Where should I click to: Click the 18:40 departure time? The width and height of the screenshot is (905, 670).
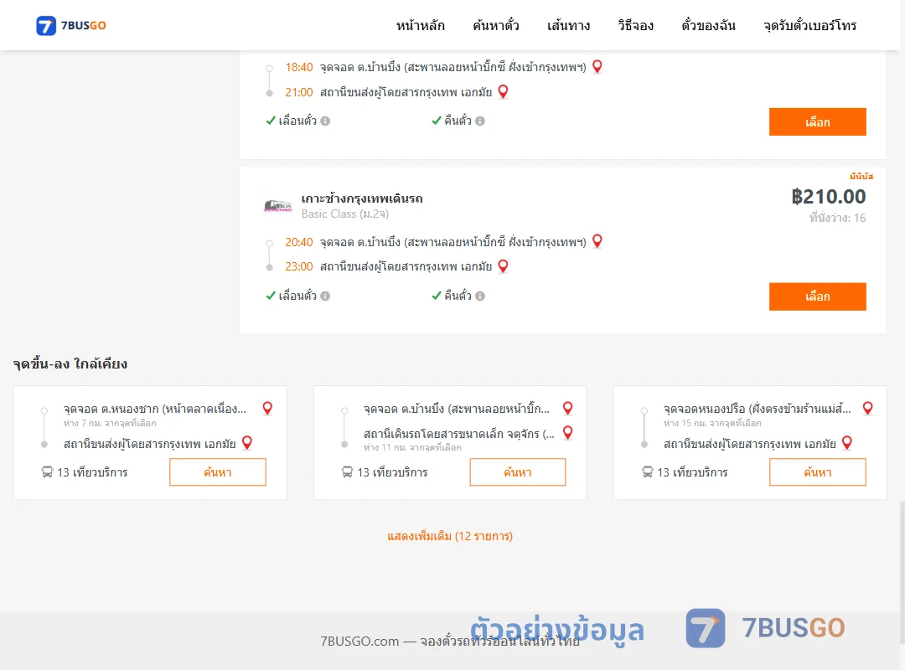(x=299, y=68)
